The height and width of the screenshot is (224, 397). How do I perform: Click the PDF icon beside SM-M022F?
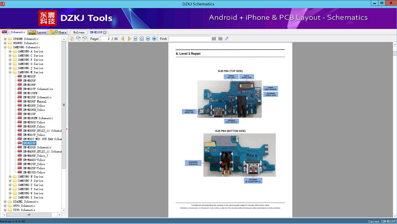(x=20, y=76)
